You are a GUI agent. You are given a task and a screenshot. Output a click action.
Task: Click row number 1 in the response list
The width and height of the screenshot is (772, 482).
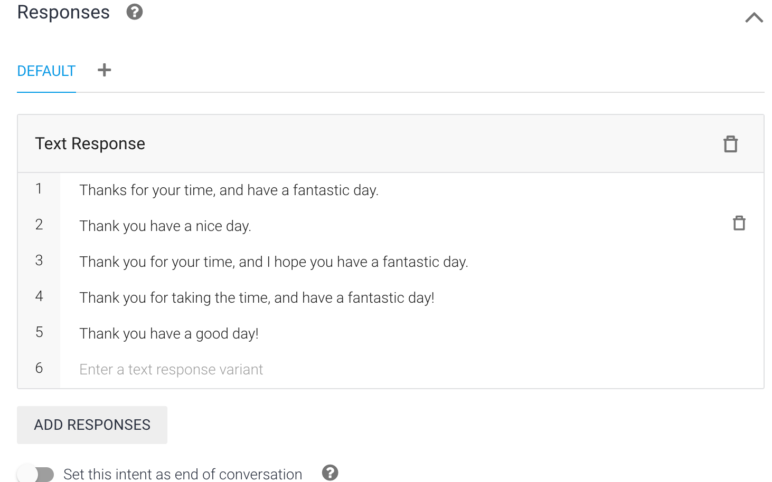(39, 189)
